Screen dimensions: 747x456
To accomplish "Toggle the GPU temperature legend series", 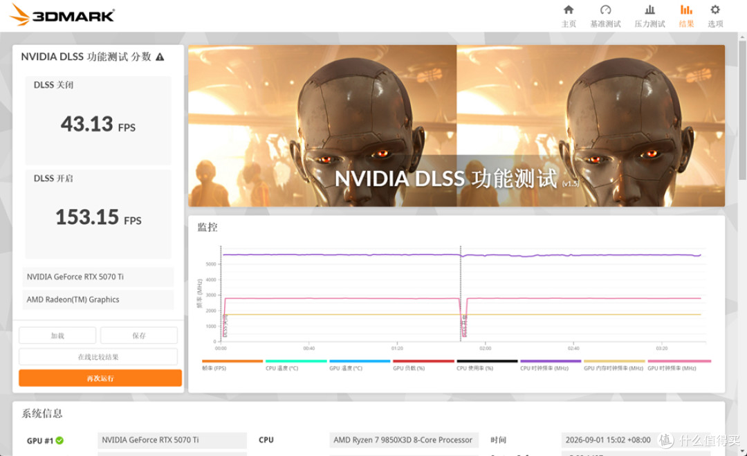I will (x=360, y=365).
